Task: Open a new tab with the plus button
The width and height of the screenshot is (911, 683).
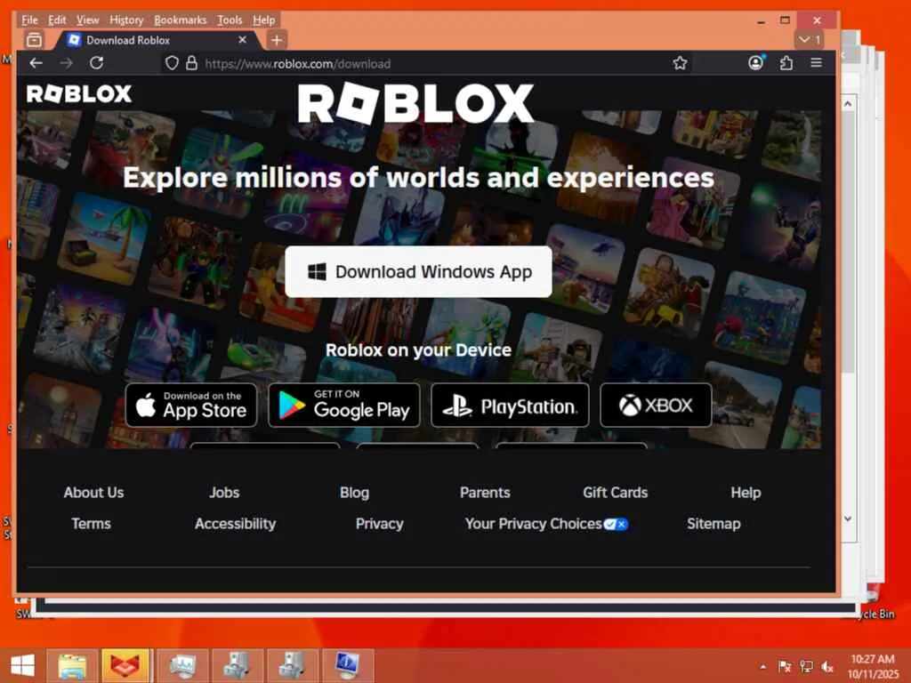Action: pos(277,40)
